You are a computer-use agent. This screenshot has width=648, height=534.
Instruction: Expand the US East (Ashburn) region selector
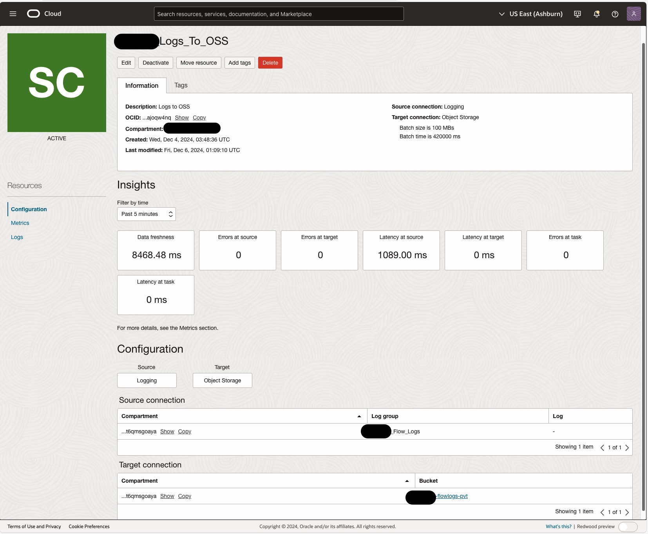tap(530, 14)
